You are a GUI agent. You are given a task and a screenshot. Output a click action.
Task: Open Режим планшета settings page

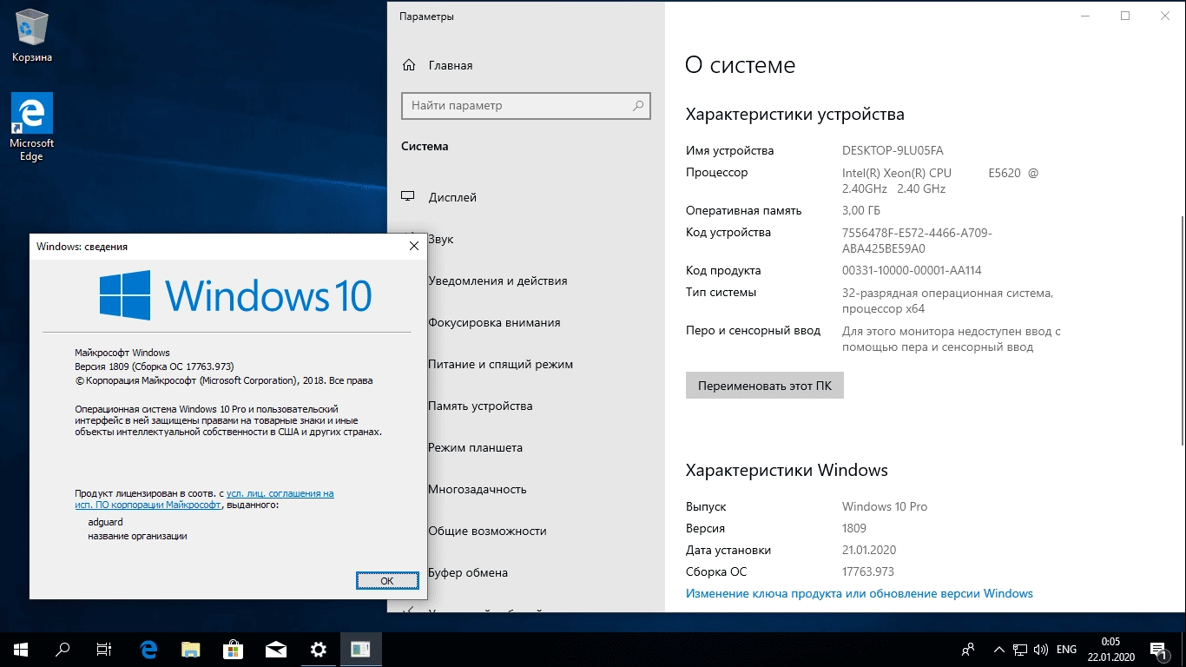point(476,447)
